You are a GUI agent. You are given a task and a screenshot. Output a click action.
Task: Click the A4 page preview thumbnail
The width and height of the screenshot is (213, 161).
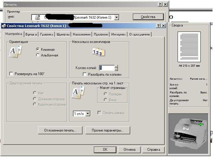189,47
